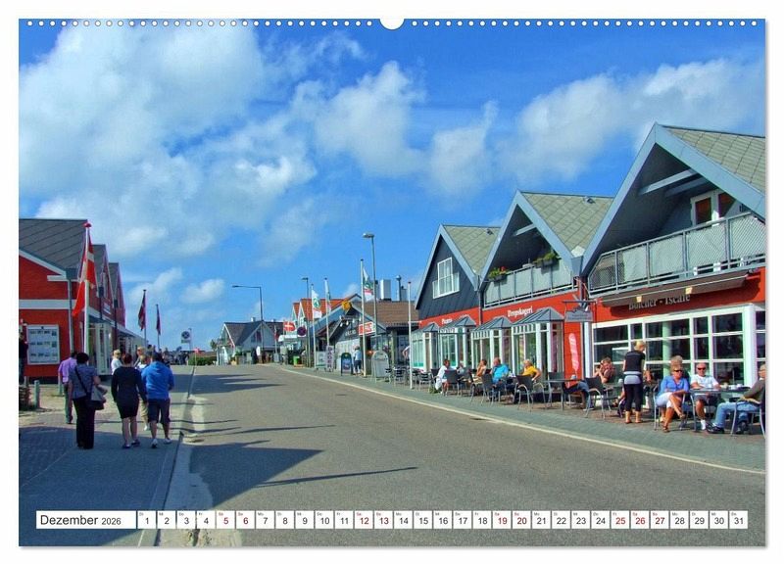The height and width of the screenshot is (565, 784).
Task: Click the red shop sign reading Butcher
Action: pyautogui.click(x=659, y=302)
